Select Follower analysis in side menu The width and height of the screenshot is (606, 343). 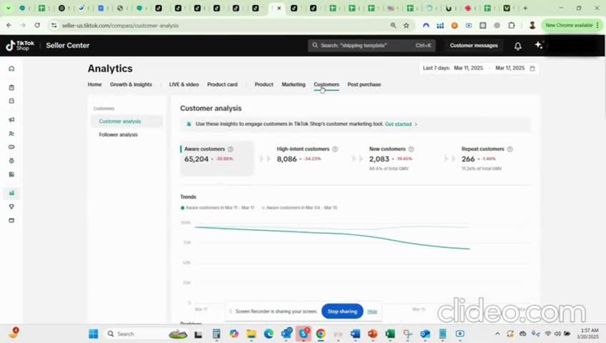click(118, 135)
